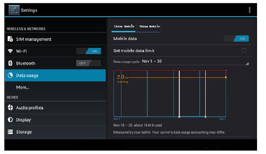
Task: Click the Settings title text
Action: (x=29, y=10)
